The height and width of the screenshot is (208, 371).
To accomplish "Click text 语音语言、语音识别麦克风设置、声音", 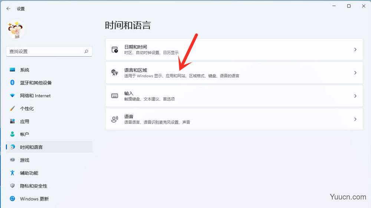I will 157,122.
